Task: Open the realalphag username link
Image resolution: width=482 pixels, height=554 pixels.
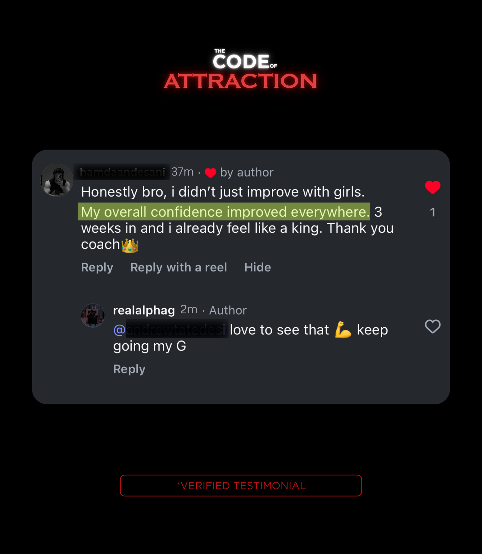Action: click(x=144, y=310)
